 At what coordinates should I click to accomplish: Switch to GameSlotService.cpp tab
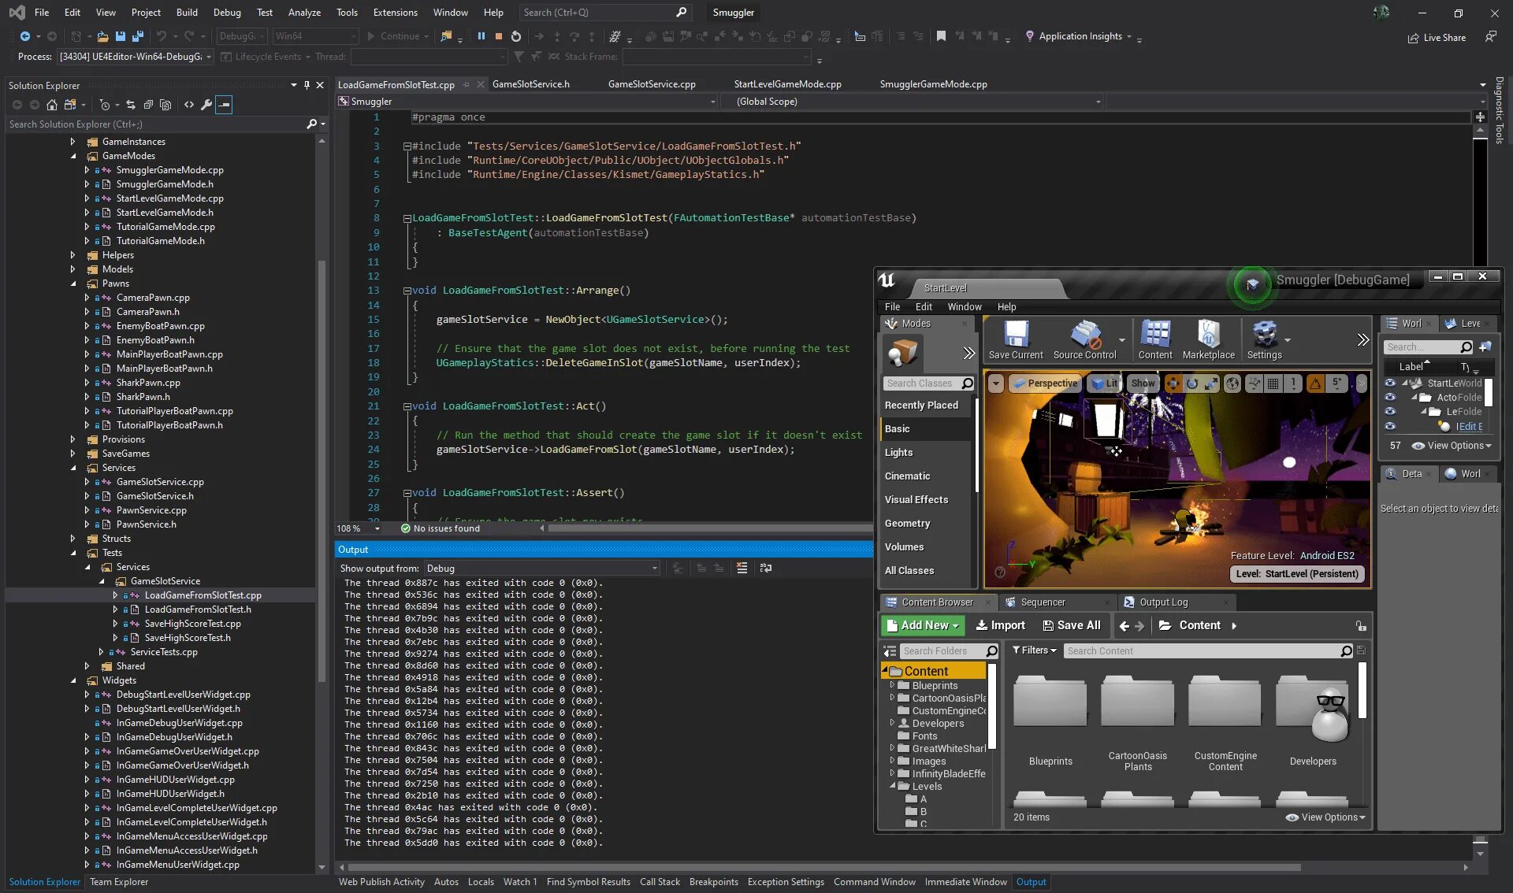[651, 84]
